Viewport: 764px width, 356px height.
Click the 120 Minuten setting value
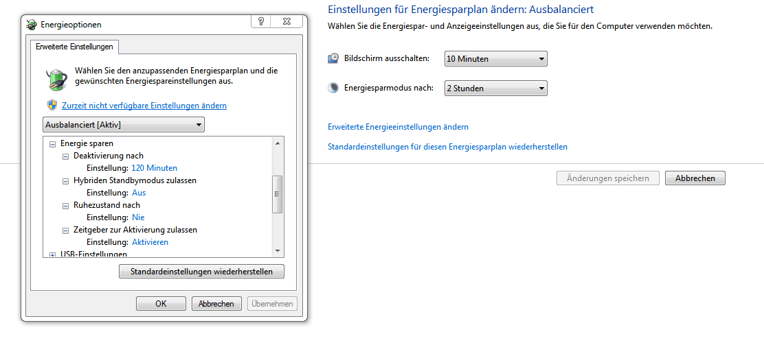[x=155, y=168]
